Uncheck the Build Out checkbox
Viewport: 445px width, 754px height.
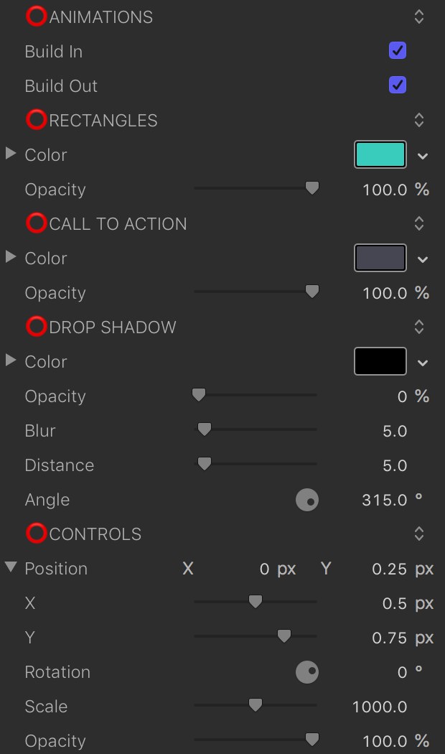pos(398,85)
